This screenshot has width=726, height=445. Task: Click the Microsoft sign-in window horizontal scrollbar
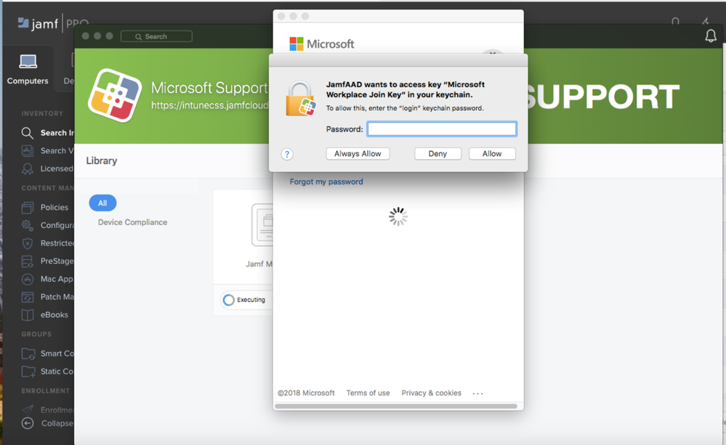click(x=396, y=406)
